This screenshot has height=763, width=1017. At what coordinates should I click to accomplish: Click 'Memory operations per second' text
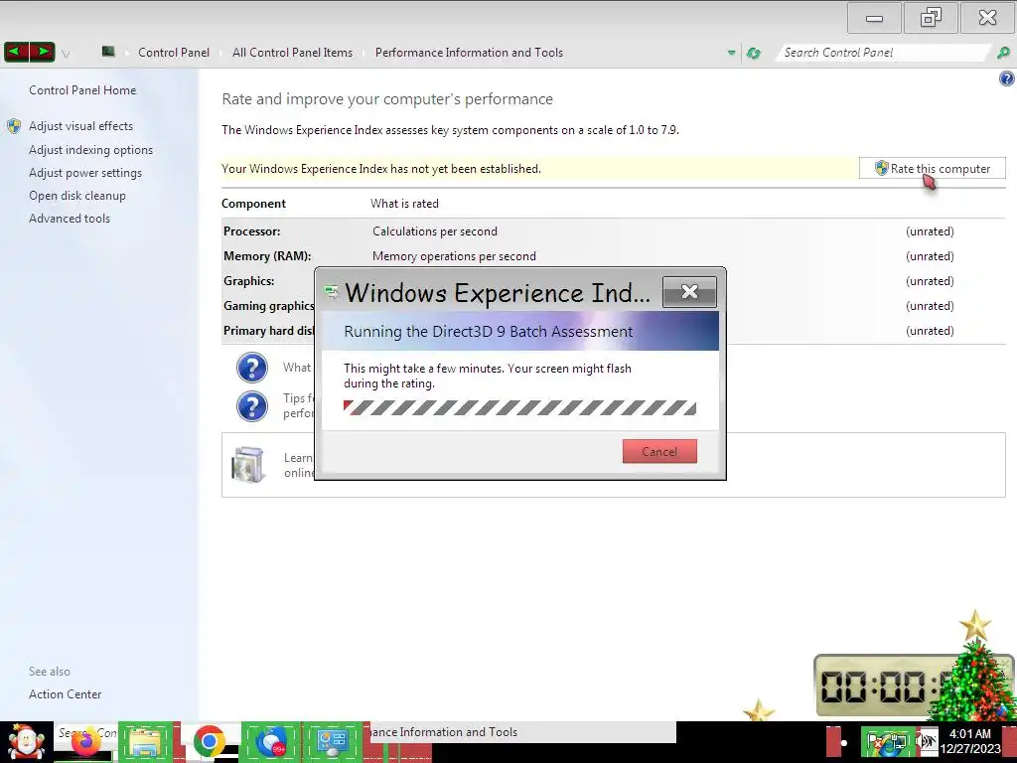click(x=454, y=256)
